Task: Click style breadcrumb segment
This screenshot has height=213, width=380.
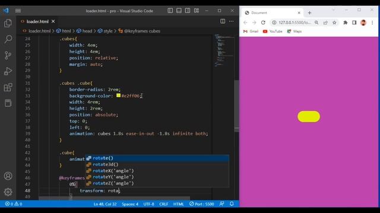Action: coord(108,31)
